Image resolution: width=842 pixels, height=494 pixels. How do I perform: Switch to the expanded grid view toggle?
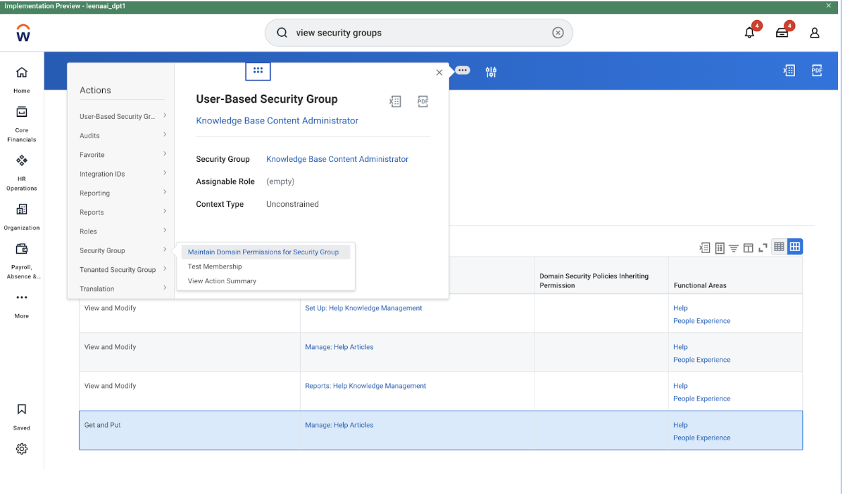795,247
